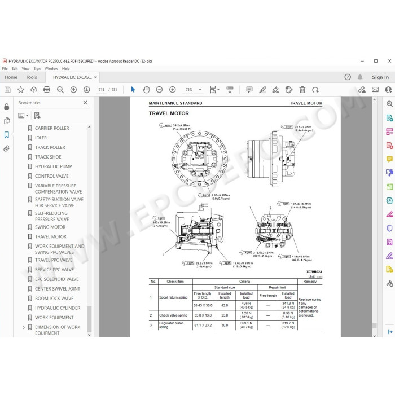Open the Edit menu

click(x=15, y=68)
